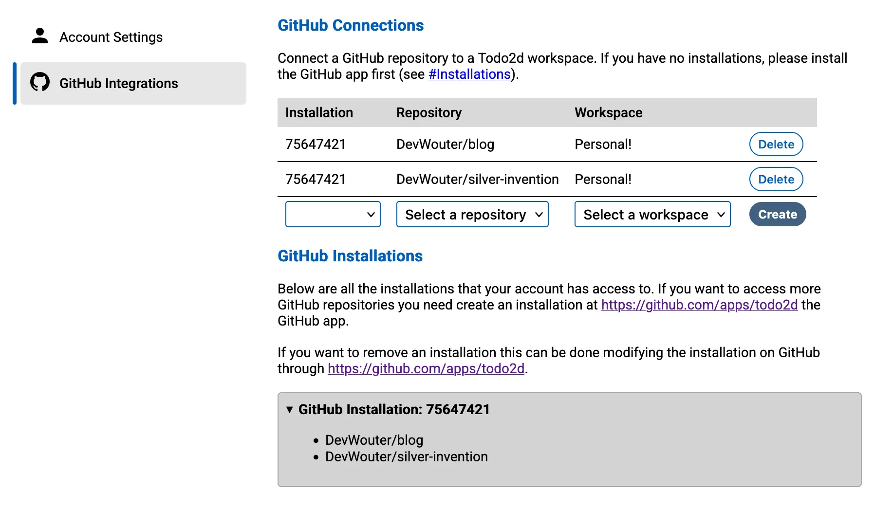
Task: Open GitHub Integrations menu item
Action: tap(133, 83)
